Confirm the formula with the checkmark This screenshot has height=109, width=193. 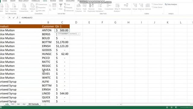coord(14,18)
